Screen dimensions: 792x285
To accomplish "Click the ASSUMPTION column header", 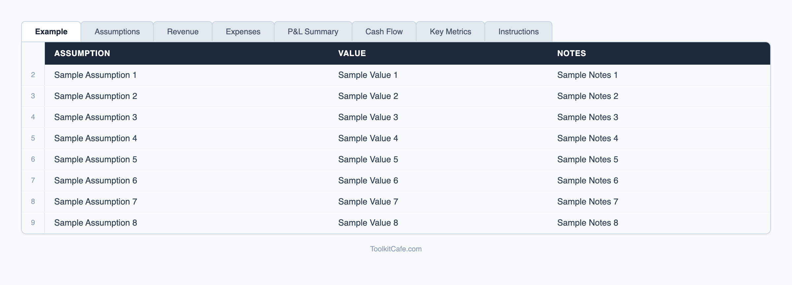I will coord(82,53).
